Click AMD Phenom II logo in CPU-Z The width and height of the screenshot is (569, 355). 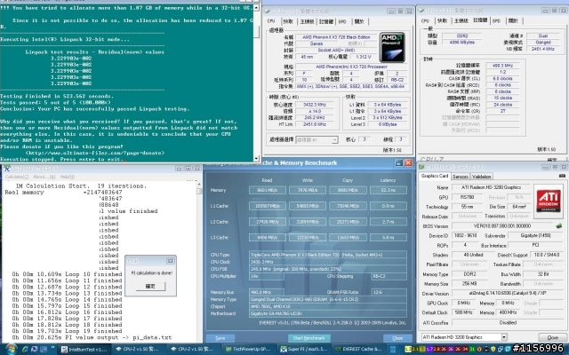(x=392, y=47)
